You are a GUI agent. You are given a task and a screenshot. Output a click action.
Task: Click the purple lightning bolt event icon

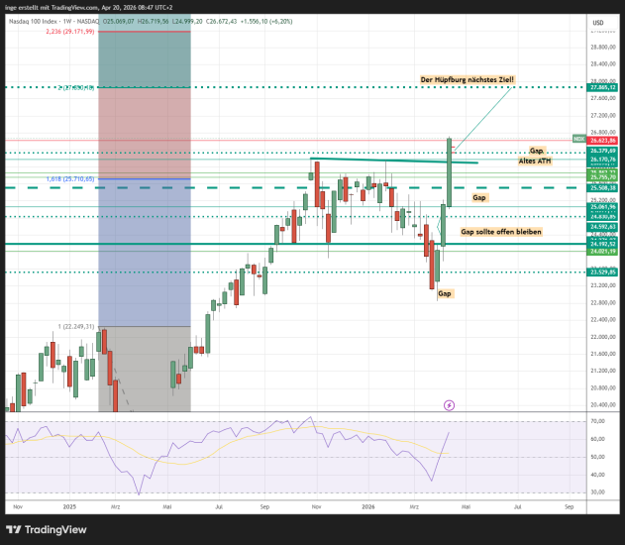point(450,404)
